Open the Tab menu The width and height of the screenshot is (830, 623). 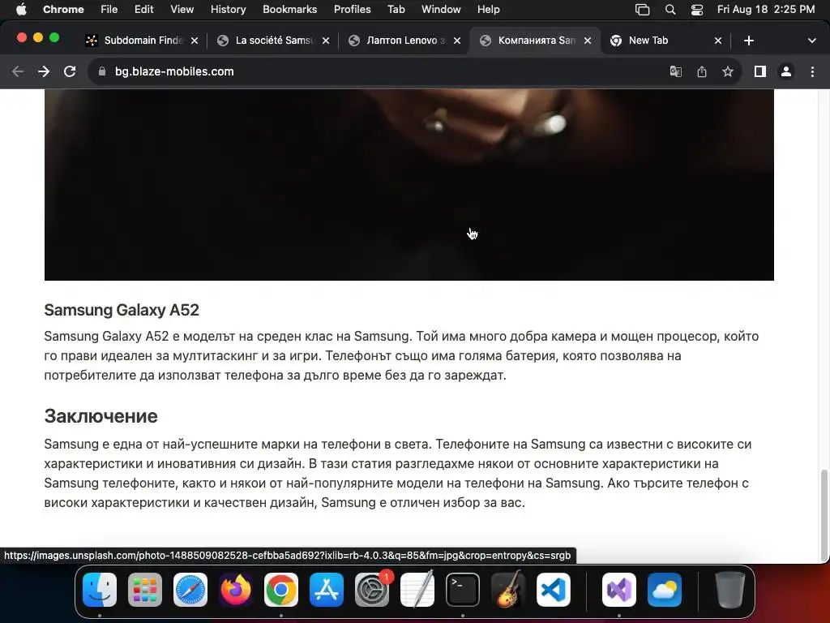[396, 9]
